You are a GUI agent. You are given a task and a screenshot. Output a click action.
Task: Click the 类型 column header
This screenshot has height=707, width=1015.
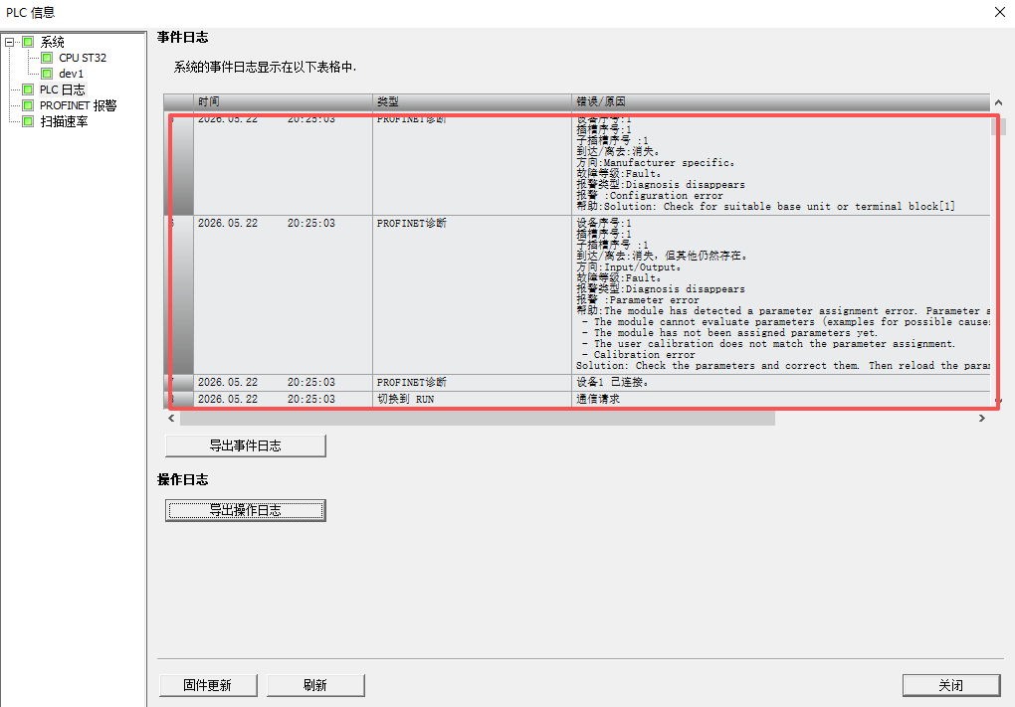(472, 102)
